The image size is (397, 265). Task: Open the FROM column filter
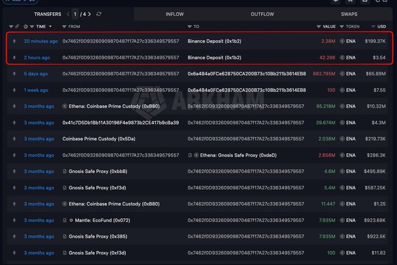coord(64,27)
